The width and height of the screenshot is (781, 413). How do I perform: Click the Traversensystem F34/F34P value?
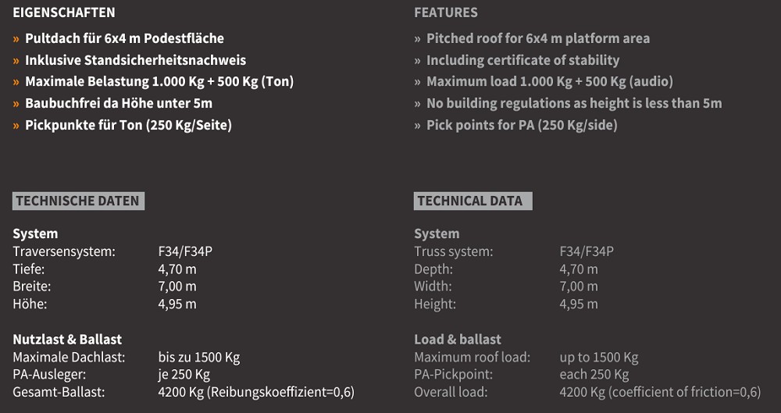pos(185,251)
